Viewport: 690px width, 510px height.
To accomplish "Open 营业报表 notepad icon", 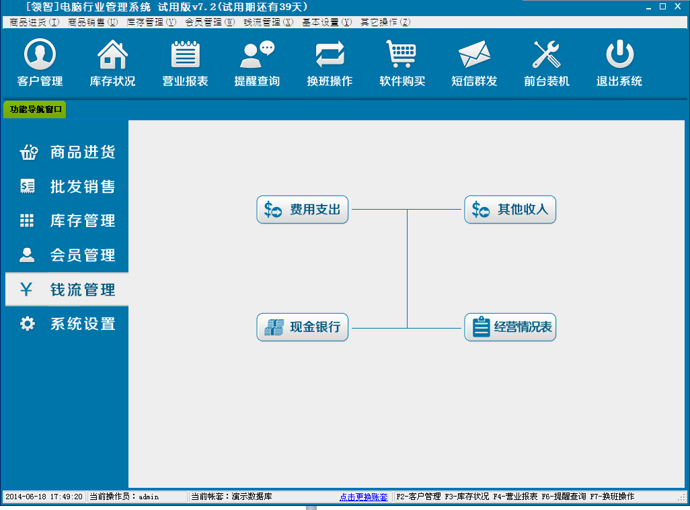I will (x=185, y=54).
